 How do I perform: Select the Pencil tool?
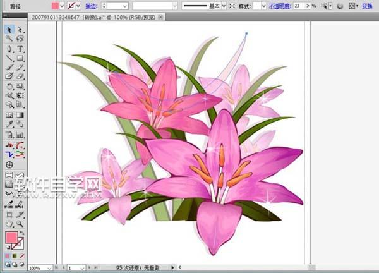(x=20, y=67)
